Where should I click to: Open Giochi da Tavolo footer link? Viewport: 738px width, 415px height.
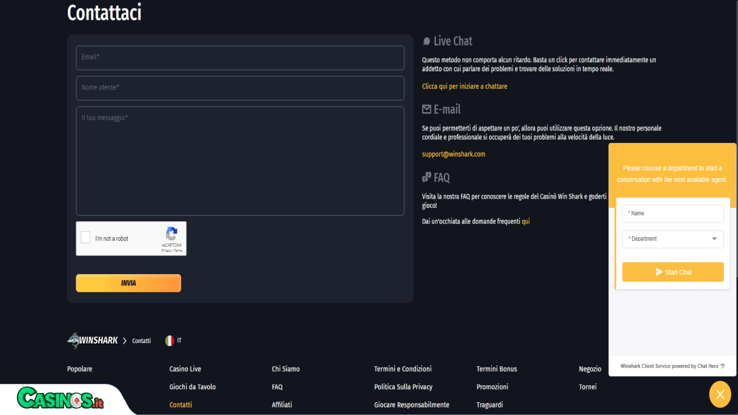click(192, 387)
